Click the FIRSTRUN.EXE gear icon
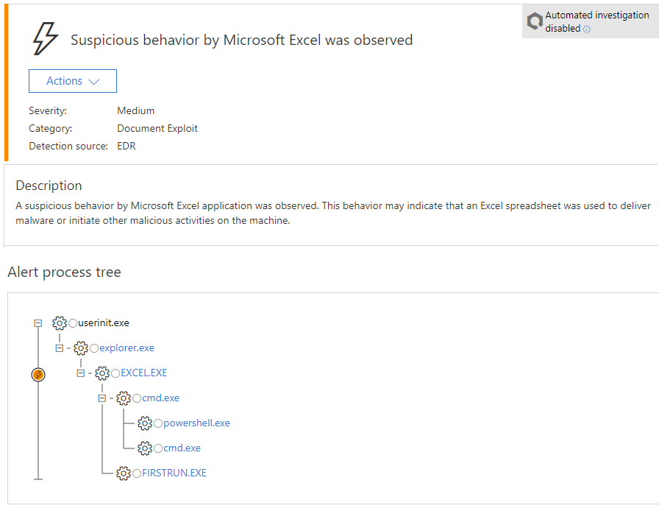The width and height of the screenshot is (659, 511). click(x=124, y=473)
